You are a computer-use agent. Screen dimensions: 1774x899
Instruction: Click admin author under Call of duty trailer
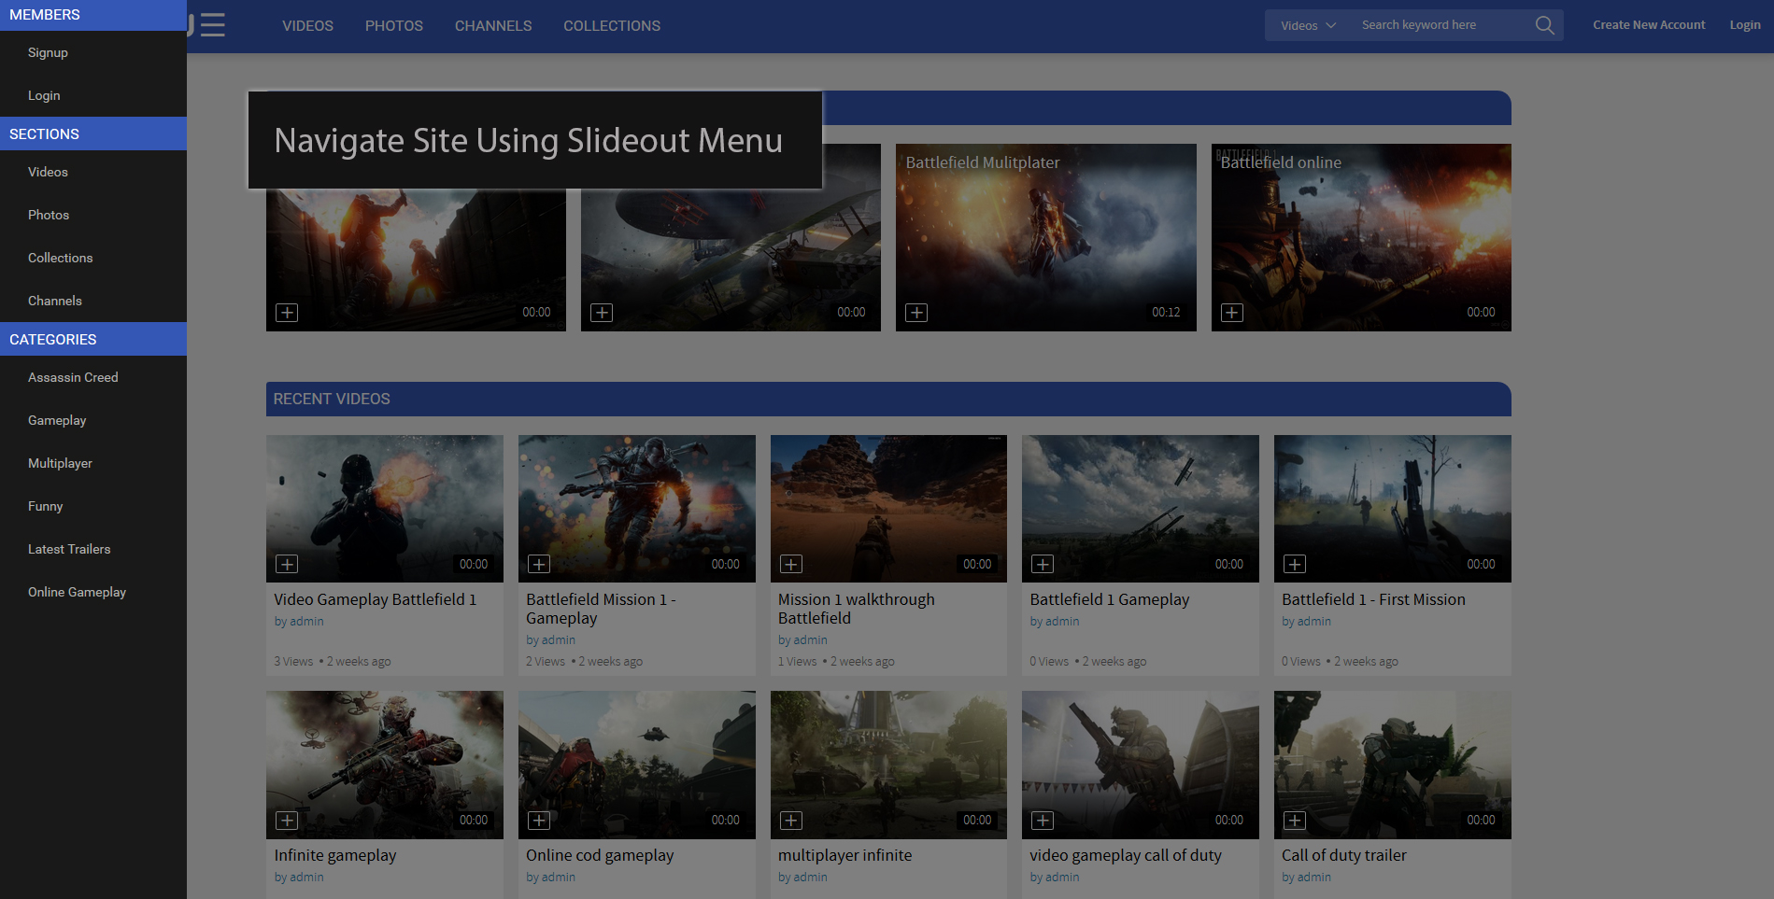(1313, 878)
